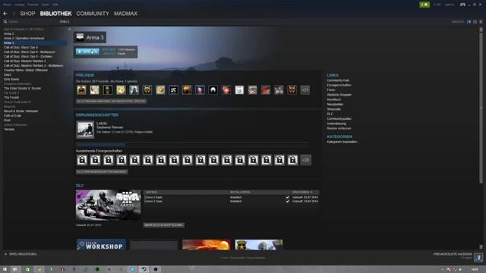Screen dimensions: 486x273
Task: Open File Explorer from the taskbar
Action: click(x=15, y=269)
